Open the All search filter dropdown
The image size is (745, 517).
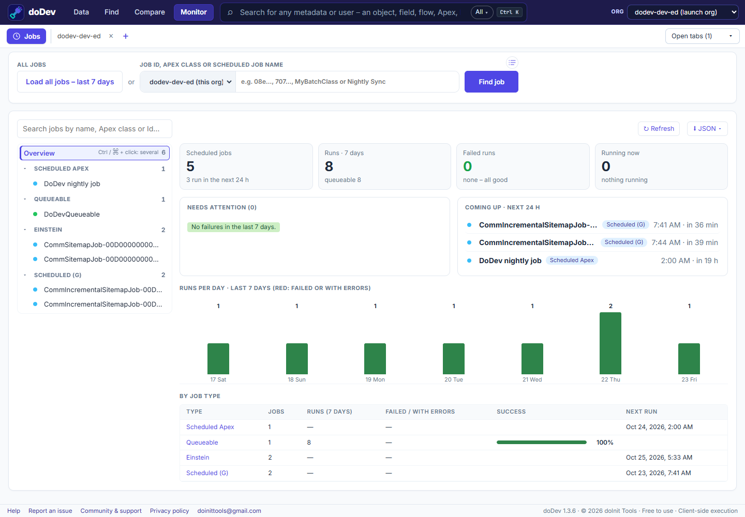coord(482,12)
